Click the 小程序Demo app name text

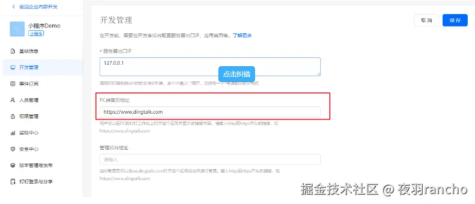[x=44, y=26]
